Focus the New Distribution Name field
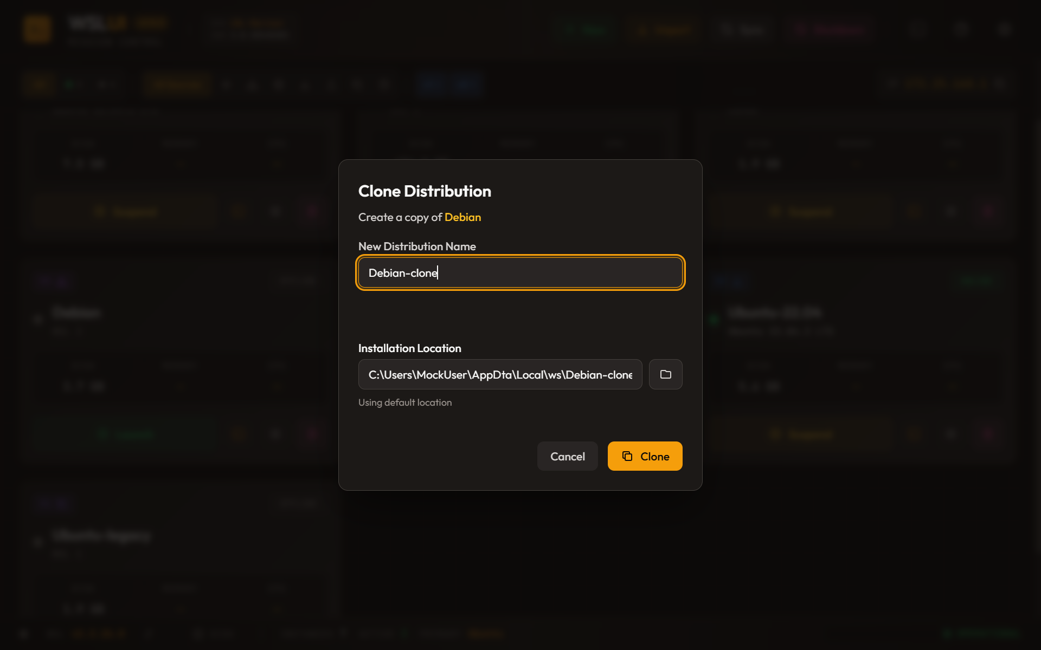Image resolution: width=1041 pixels, height=650 pixels. pos(520,272)
